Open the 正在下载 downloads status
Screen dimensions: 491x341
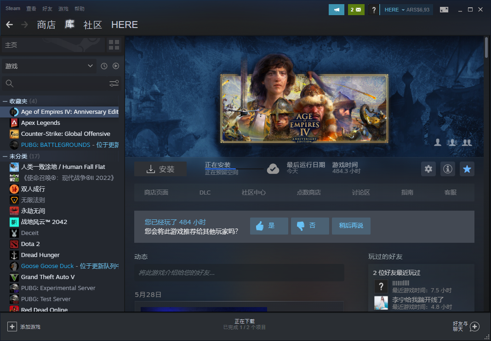tap(245, 324)
